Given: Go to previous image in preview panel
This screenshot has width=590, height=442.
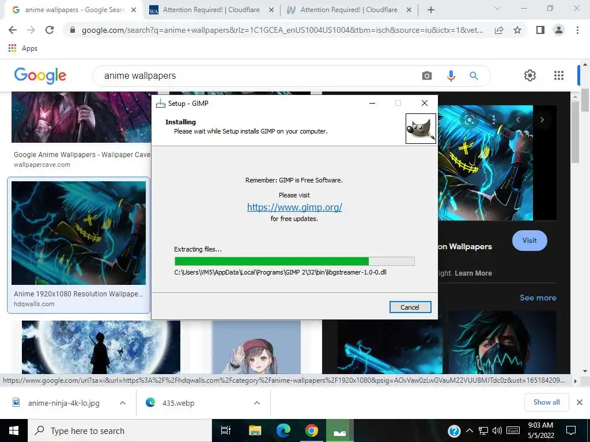Looking at the screenshot, I should tap(518, 120).
